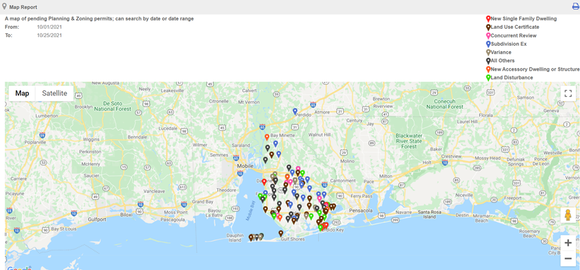
Task: Click New Single Family Dwelling legend entry
Action: point(521,19)
